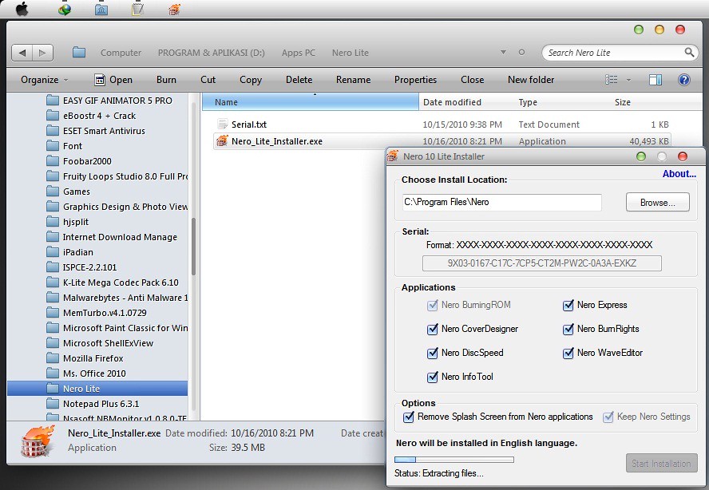Select the Games folder in sidebar
Viewport: 709px width, 490px height.
(x=77, y=192)
